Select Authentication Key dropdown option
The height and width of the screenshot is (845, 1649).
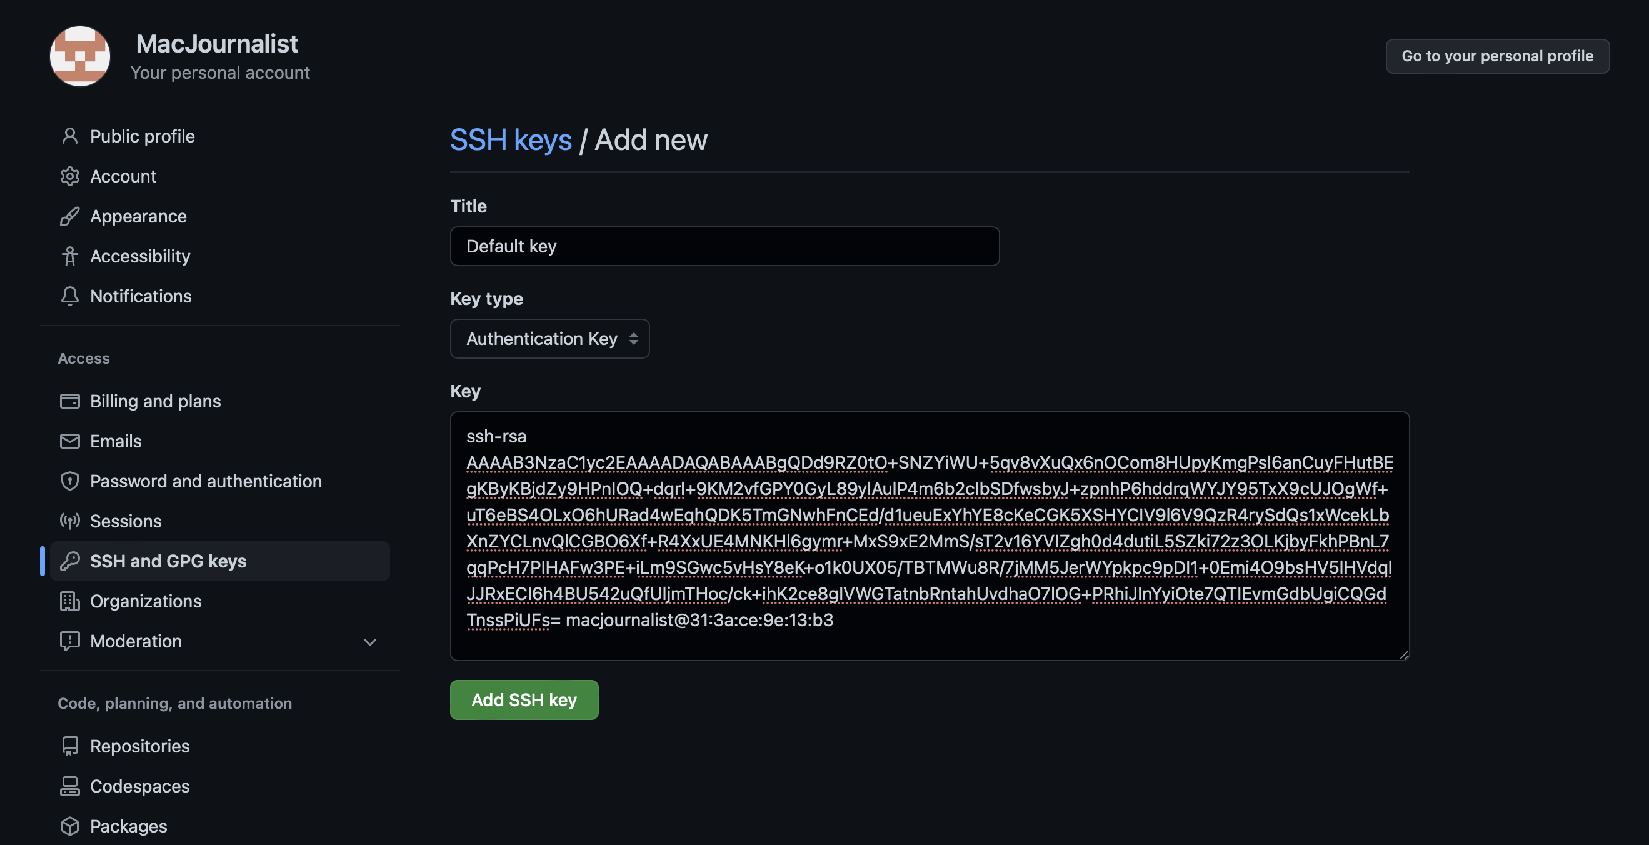(549, 338)
